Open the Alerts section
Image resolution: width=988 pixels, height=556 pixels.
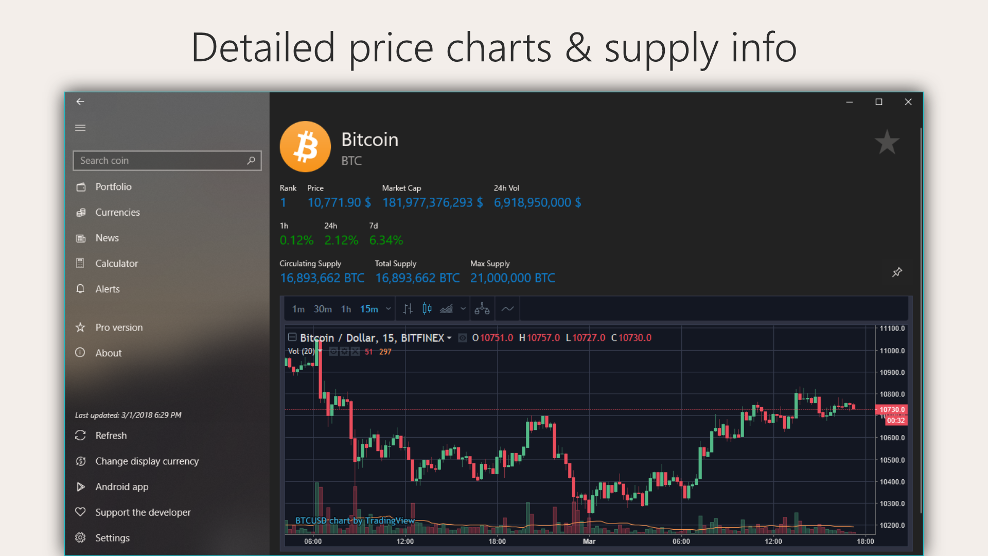tap(107, 289)
